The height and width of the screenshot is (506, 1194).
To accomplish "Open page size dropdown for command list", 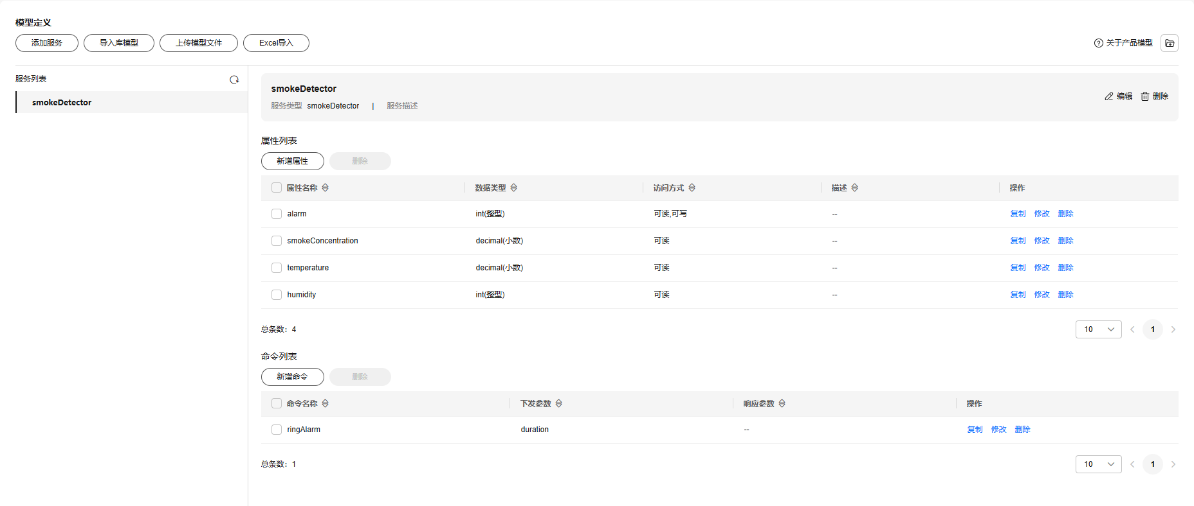I will (1099, 464).
